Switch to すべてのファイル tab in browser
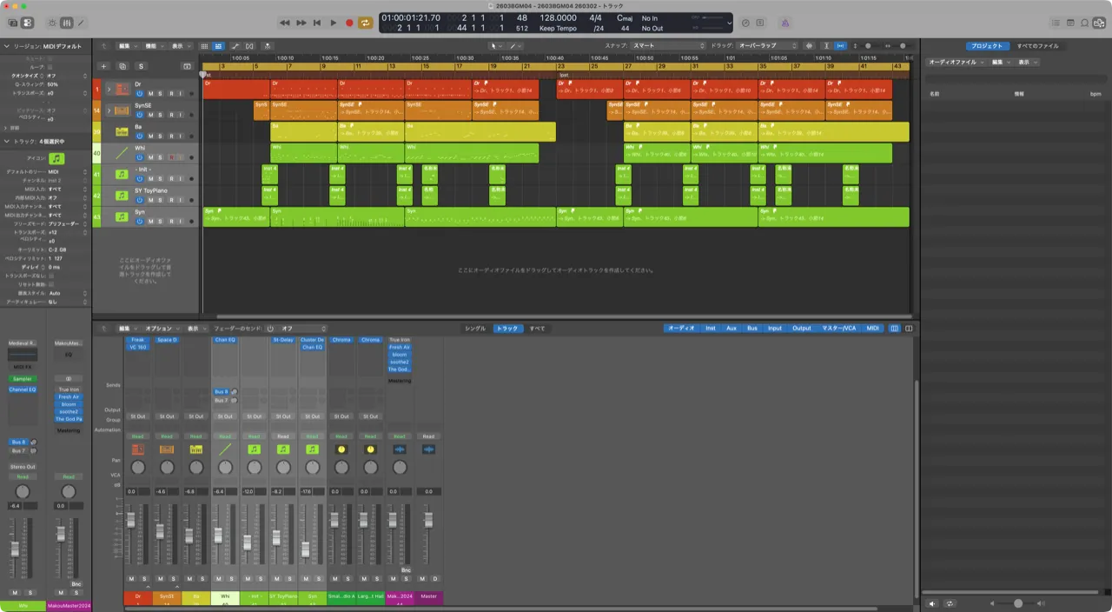Image resolution: width=1112 pixels, height=612 pixels. [x=1037, y=45]
